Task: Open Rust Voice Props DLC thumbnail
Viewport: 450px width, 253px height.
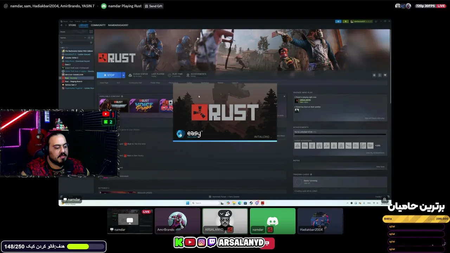Action: click(x=143, y=105)
